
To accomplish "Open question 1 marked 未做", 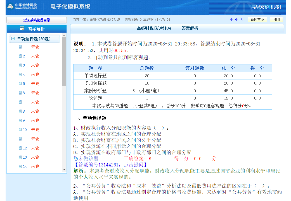I will click(35, 47).
